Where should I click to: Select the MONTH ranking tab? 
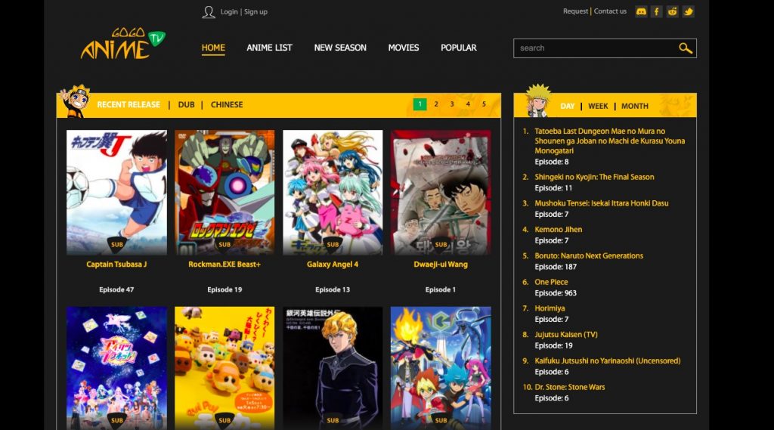coord(635,106)
